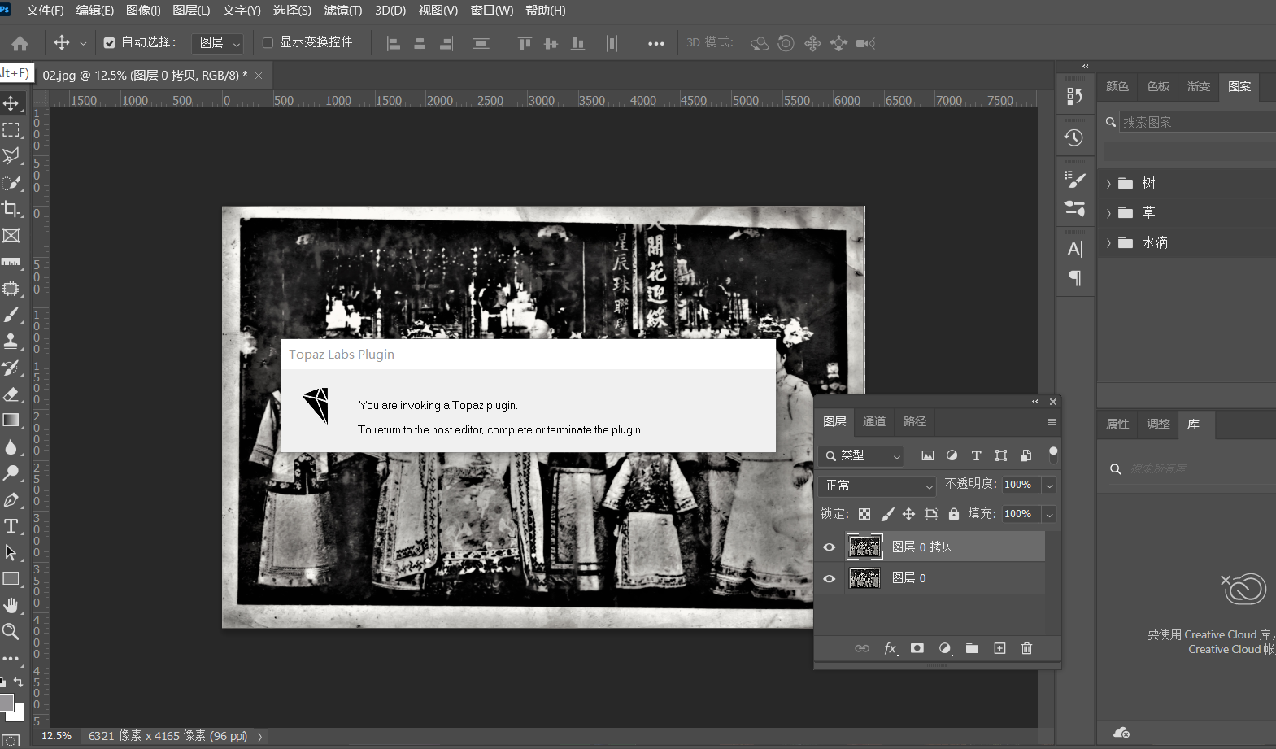Create new fill or adjustment layer
This screenshot has height=749, width=1276.
[945, 648]
